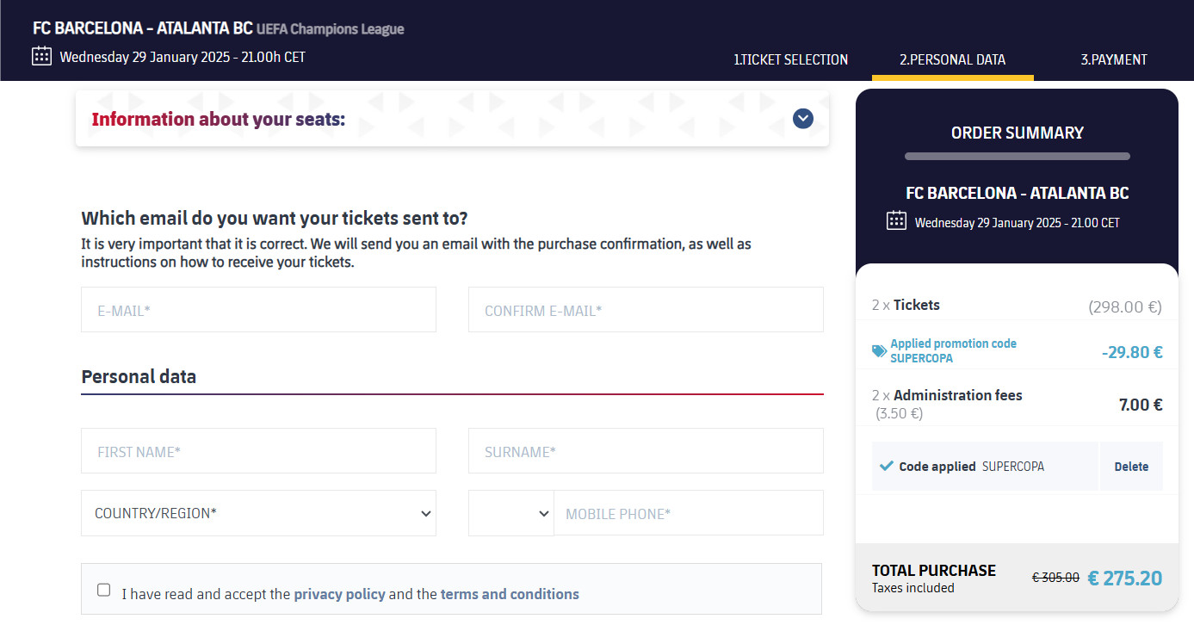Go to the 1.Ticket Selection step

tap(790, 59)
